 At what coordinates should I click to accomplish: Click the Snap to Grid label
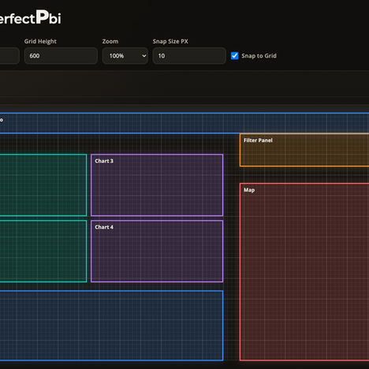259,56
